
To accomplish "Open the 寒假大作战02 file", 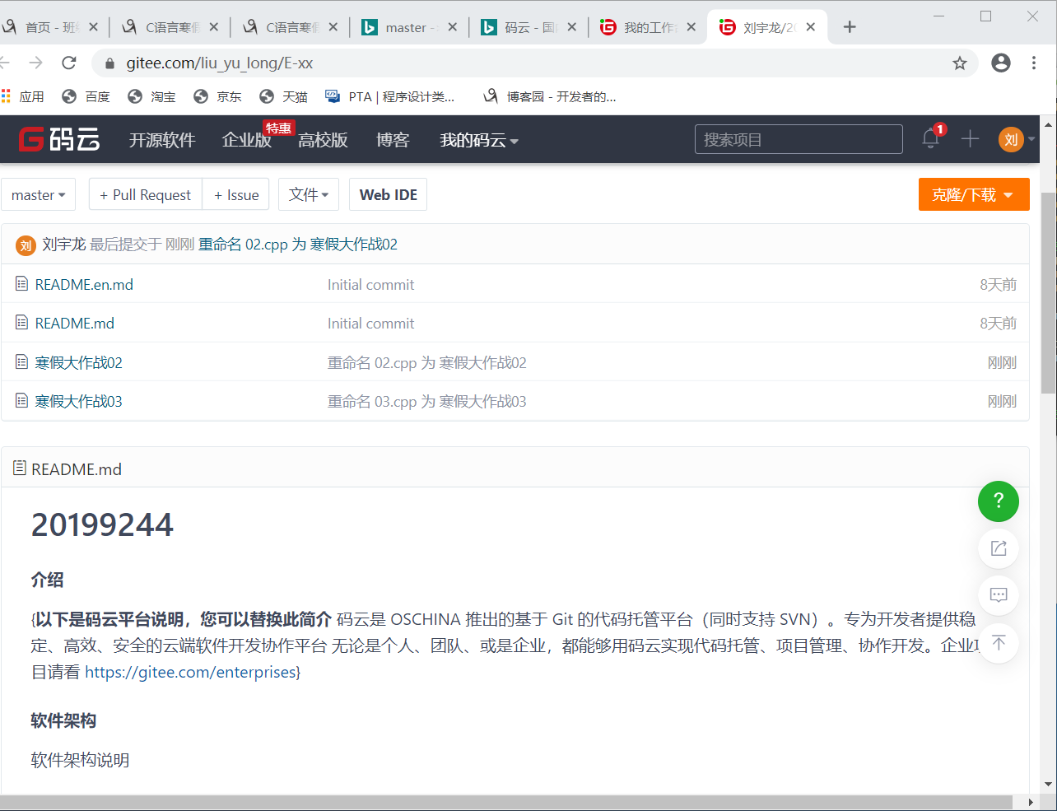I will (79, 362).
